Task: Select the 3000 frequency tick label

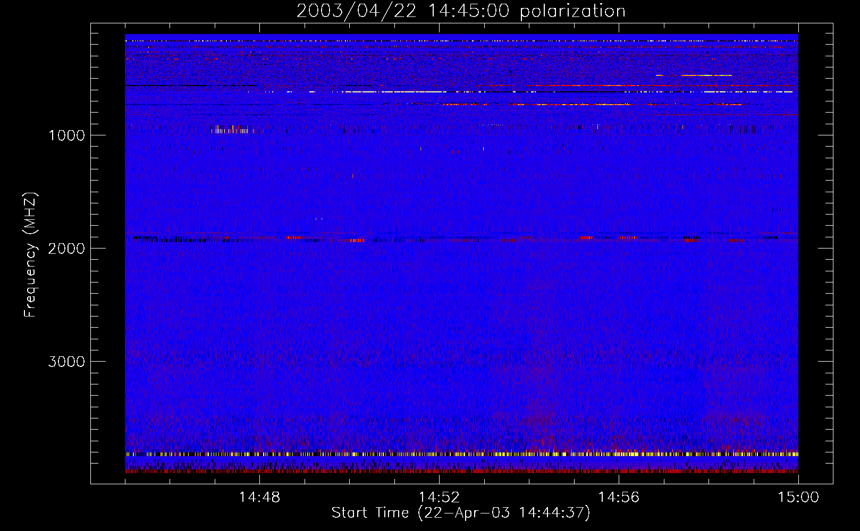Action: click(66, 362)
